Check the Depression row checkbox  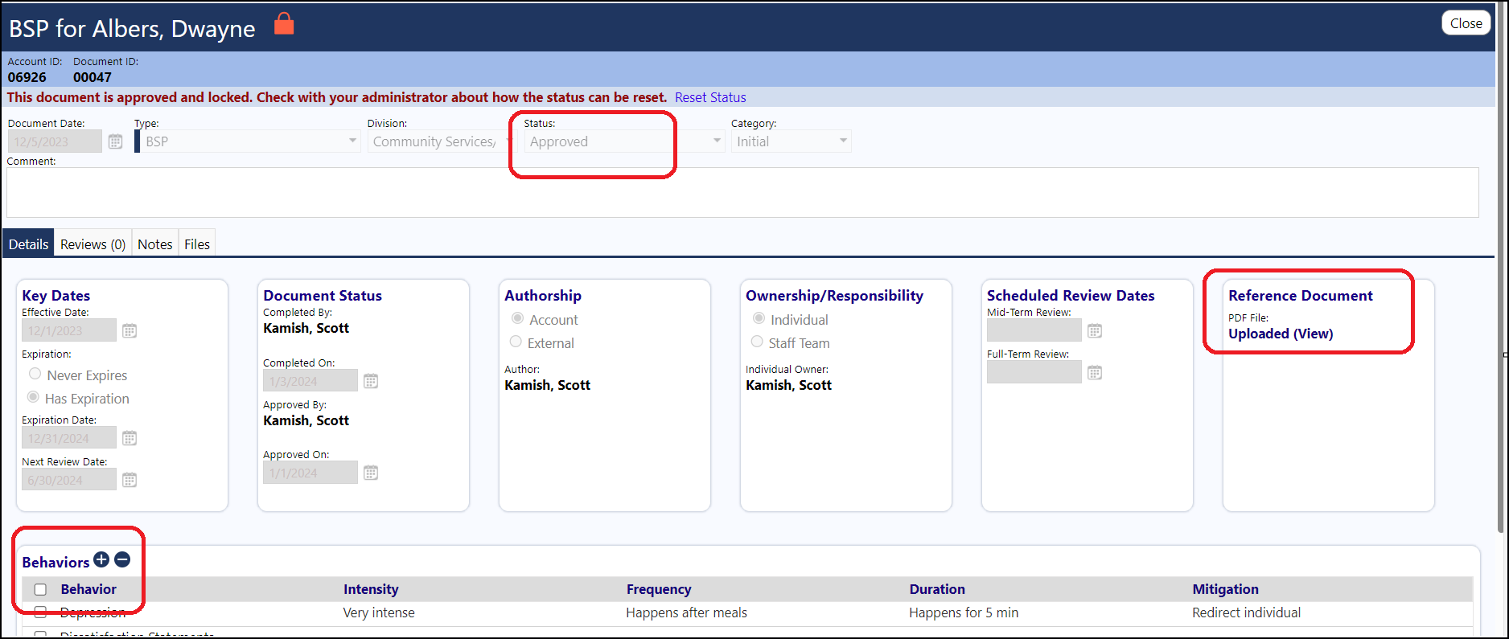point(40,612)
